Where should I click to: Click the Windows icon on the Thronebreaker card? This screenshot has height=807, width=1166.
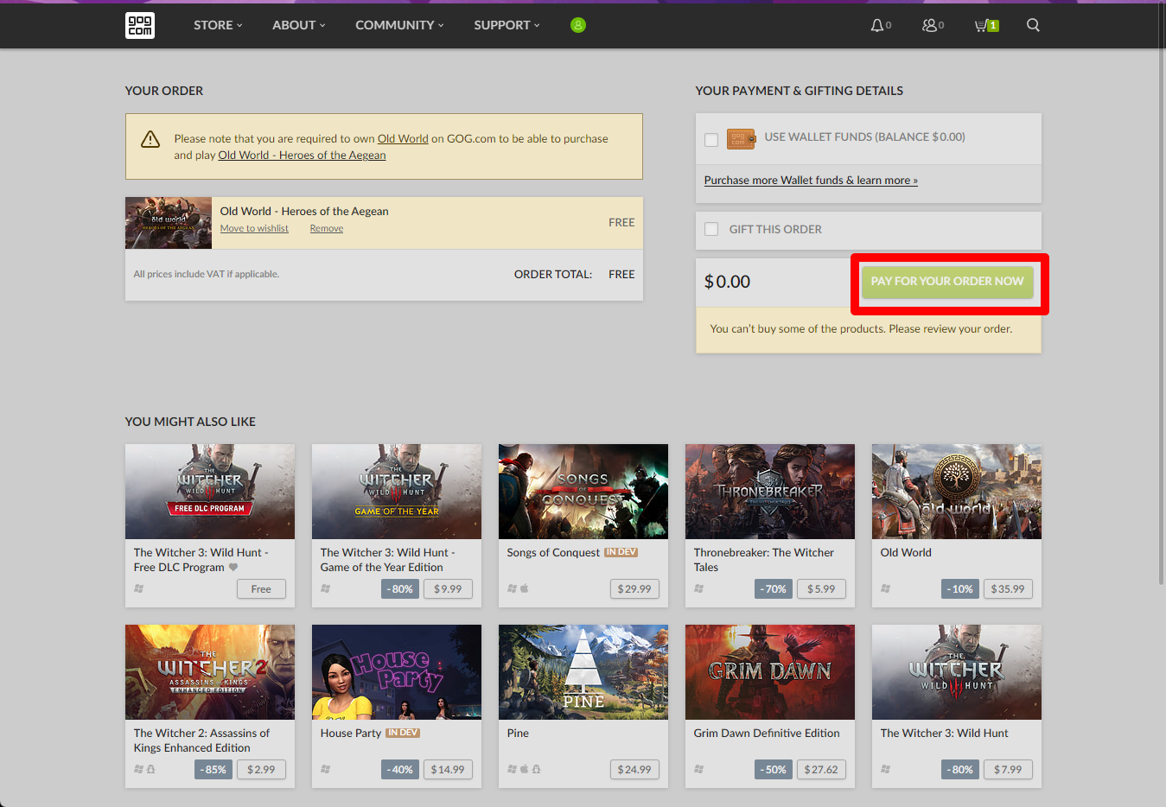tap(698, 588)
